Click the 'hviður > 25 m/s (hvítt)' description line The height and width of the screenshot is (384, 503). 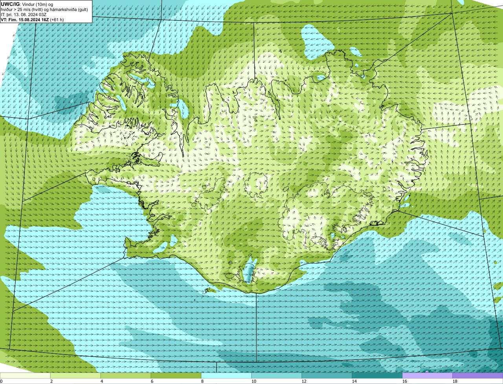click(44, 9)
